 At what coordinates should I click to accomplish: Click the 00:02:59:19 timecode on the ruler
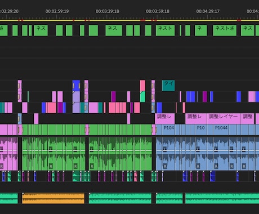[x=57, y=11]
